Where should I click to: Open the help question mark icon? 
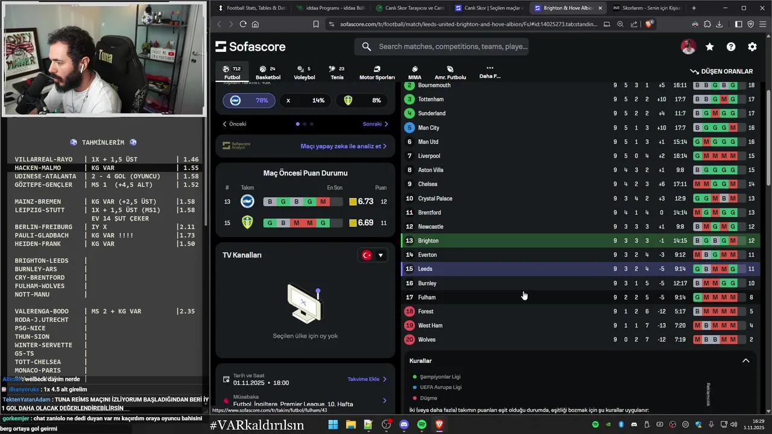(731, 46)
